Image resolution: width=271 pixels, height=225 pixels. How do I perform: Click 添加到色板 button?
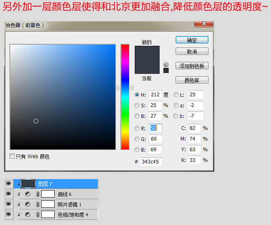(x=192, y=66)
